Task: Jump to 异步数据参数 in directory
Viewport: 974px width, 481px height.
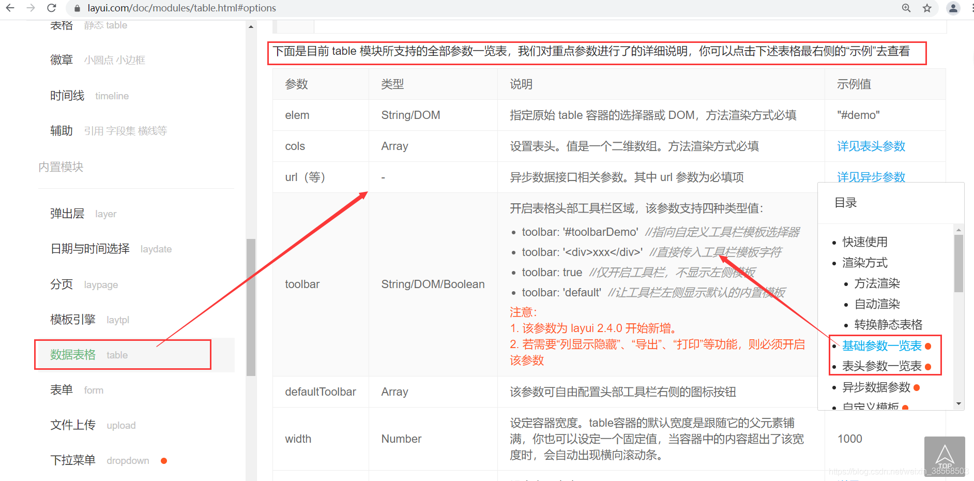Action: [x=876, y=387]
